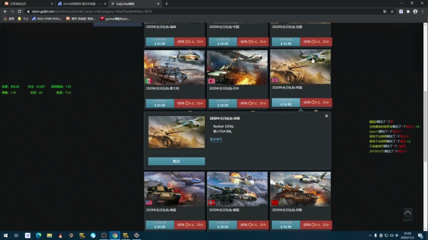The height and width of the screenshot is (240, 428).
Task: Open the 更多细节 more details link
Action: click(x=216, y=139)
